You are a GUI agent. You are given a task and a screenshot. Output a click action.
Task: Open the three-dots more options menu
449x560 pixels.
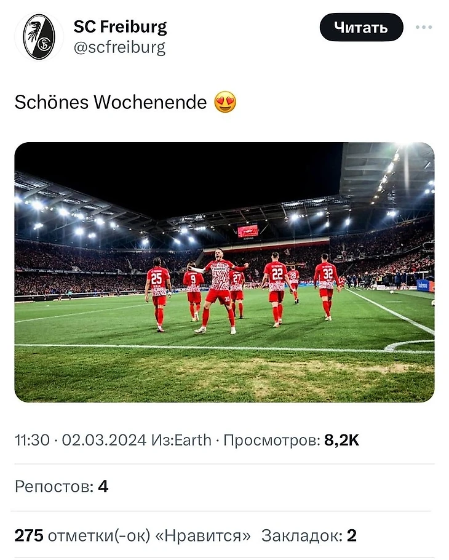coord(423,28)
